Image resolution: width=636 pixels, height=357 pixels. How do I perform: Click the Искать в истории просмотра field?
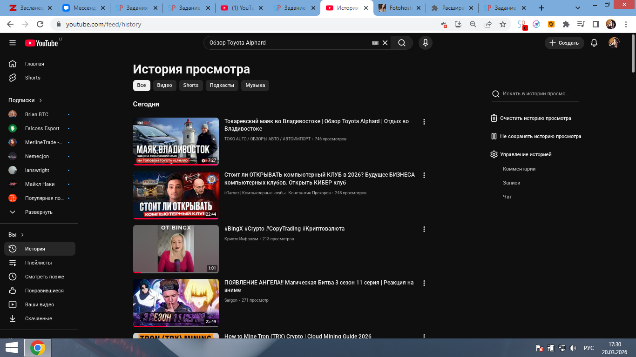(x=535, y=94)
